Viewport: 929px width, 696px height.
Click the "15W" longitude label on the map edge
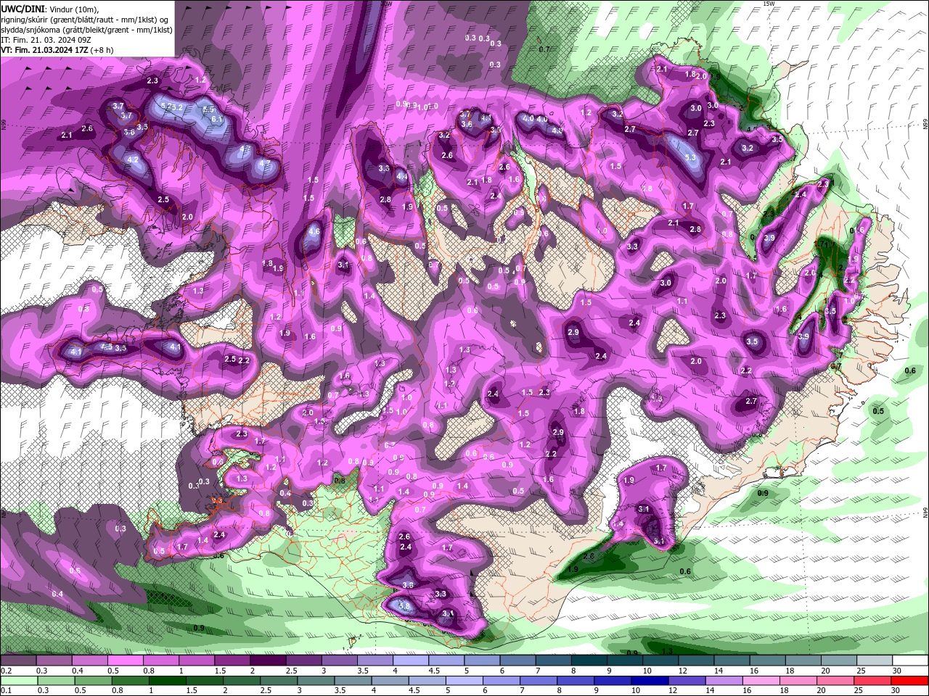tap(769, 4)
